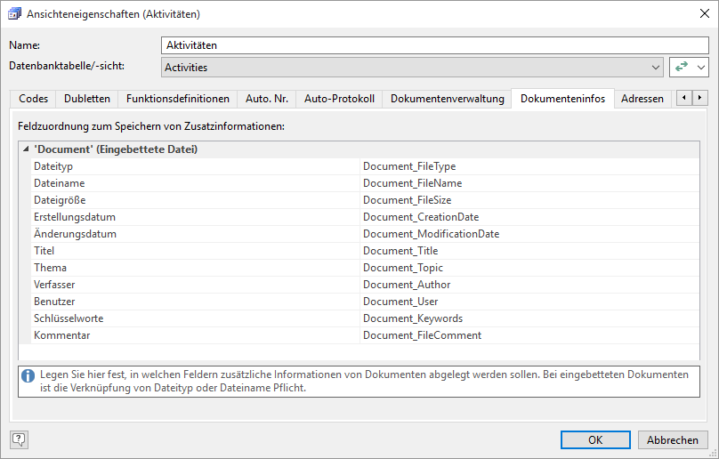The width and height of the screenshot is (719, 459).
Task: Collapse the 'Document' (Eingebettete Datei) group
Action: coord(24,149)
